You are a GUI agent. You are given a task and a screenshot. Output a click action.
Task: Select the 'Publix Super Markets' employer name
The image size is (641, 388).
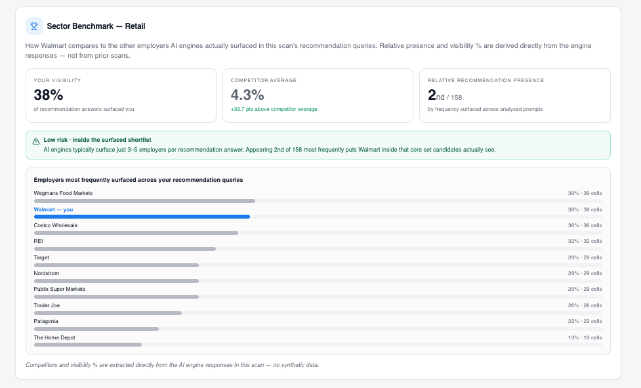tap(60, 289)
